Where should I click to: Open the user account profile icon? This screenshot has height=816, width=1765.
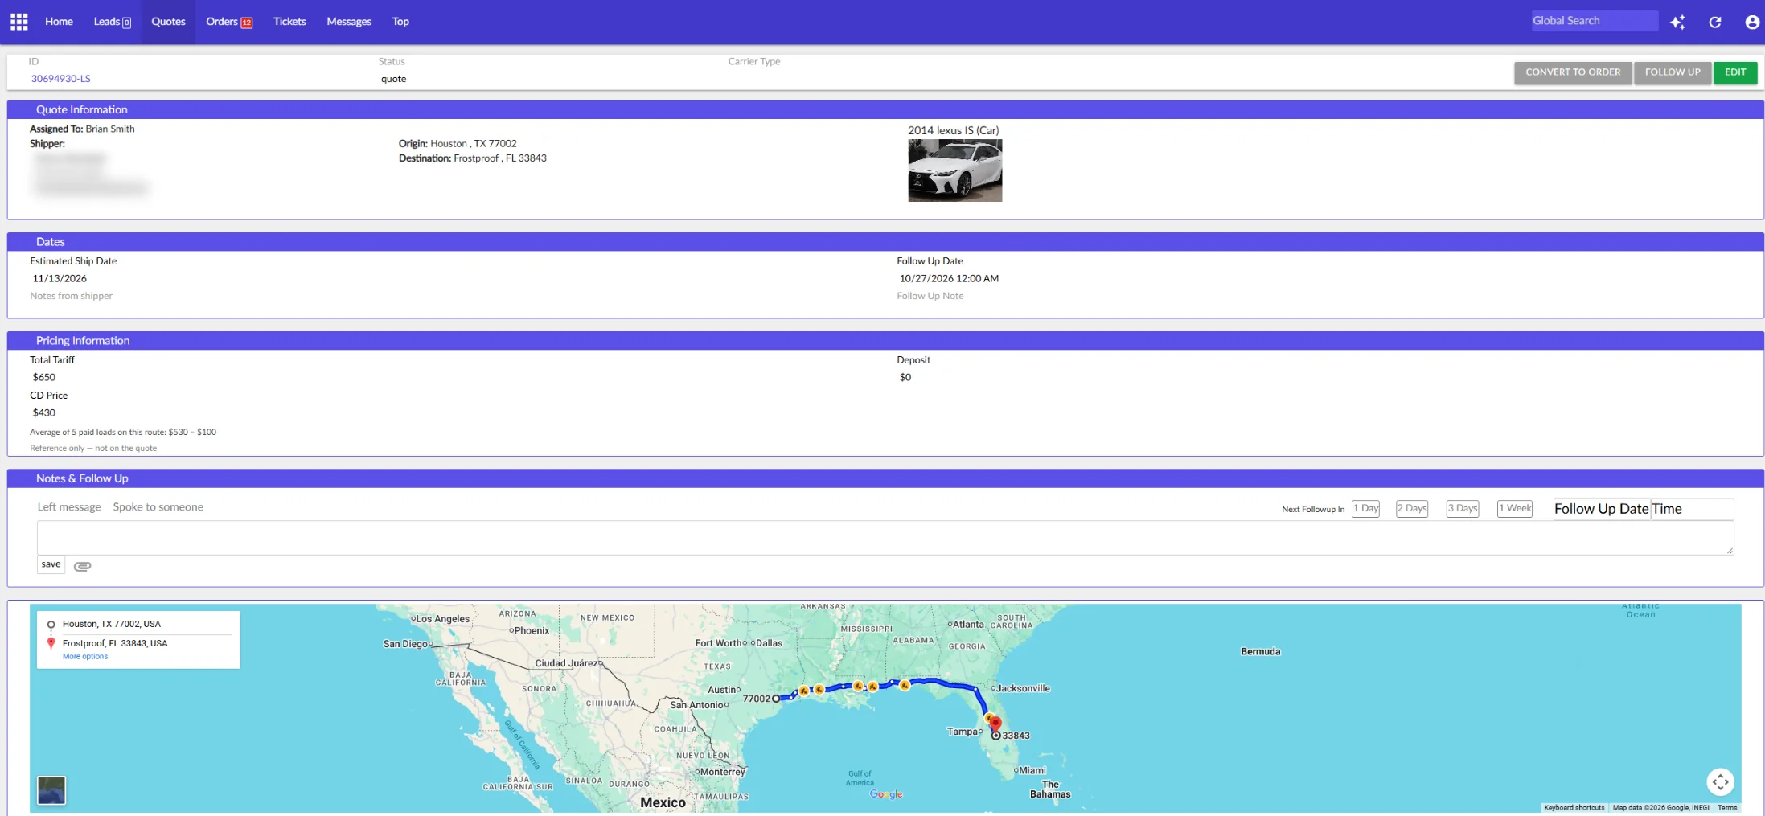click(1752, 22)
